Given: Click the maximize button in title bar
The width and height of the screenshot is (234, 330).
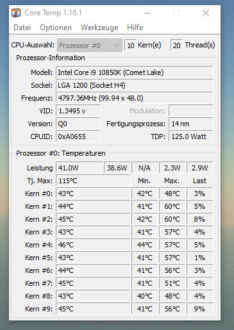Looking at the screenshot, I should pos(176,13).
